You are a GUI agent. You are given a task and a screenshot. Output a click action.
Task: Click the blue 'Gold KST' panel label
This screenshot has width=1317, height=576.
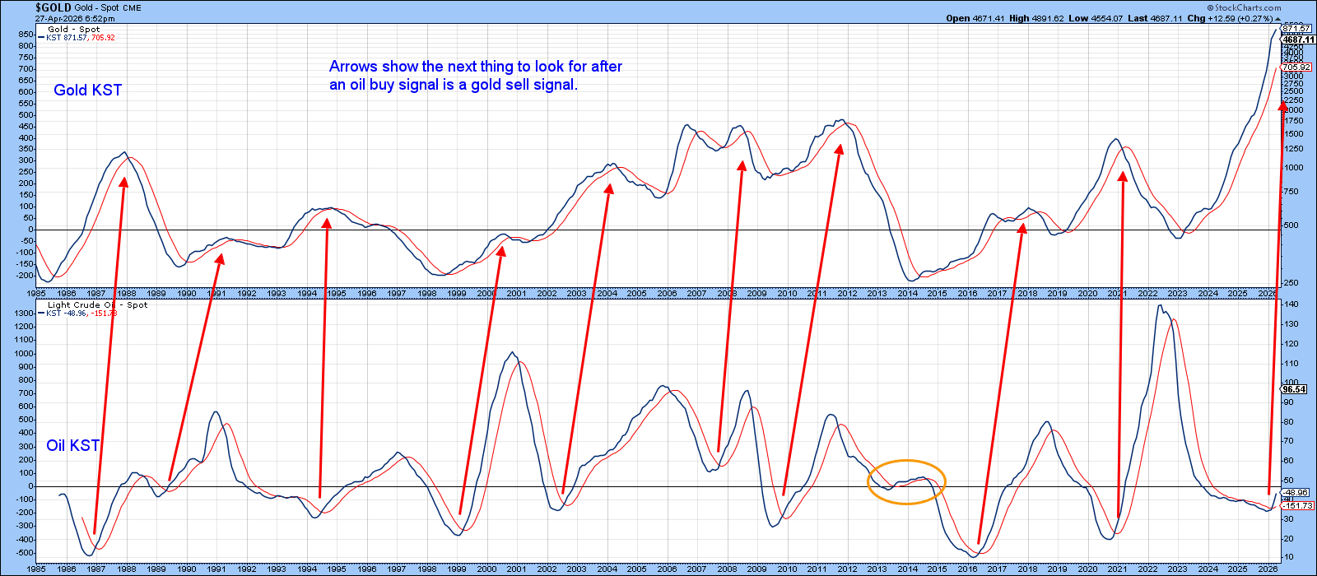[x=87, y=91]
